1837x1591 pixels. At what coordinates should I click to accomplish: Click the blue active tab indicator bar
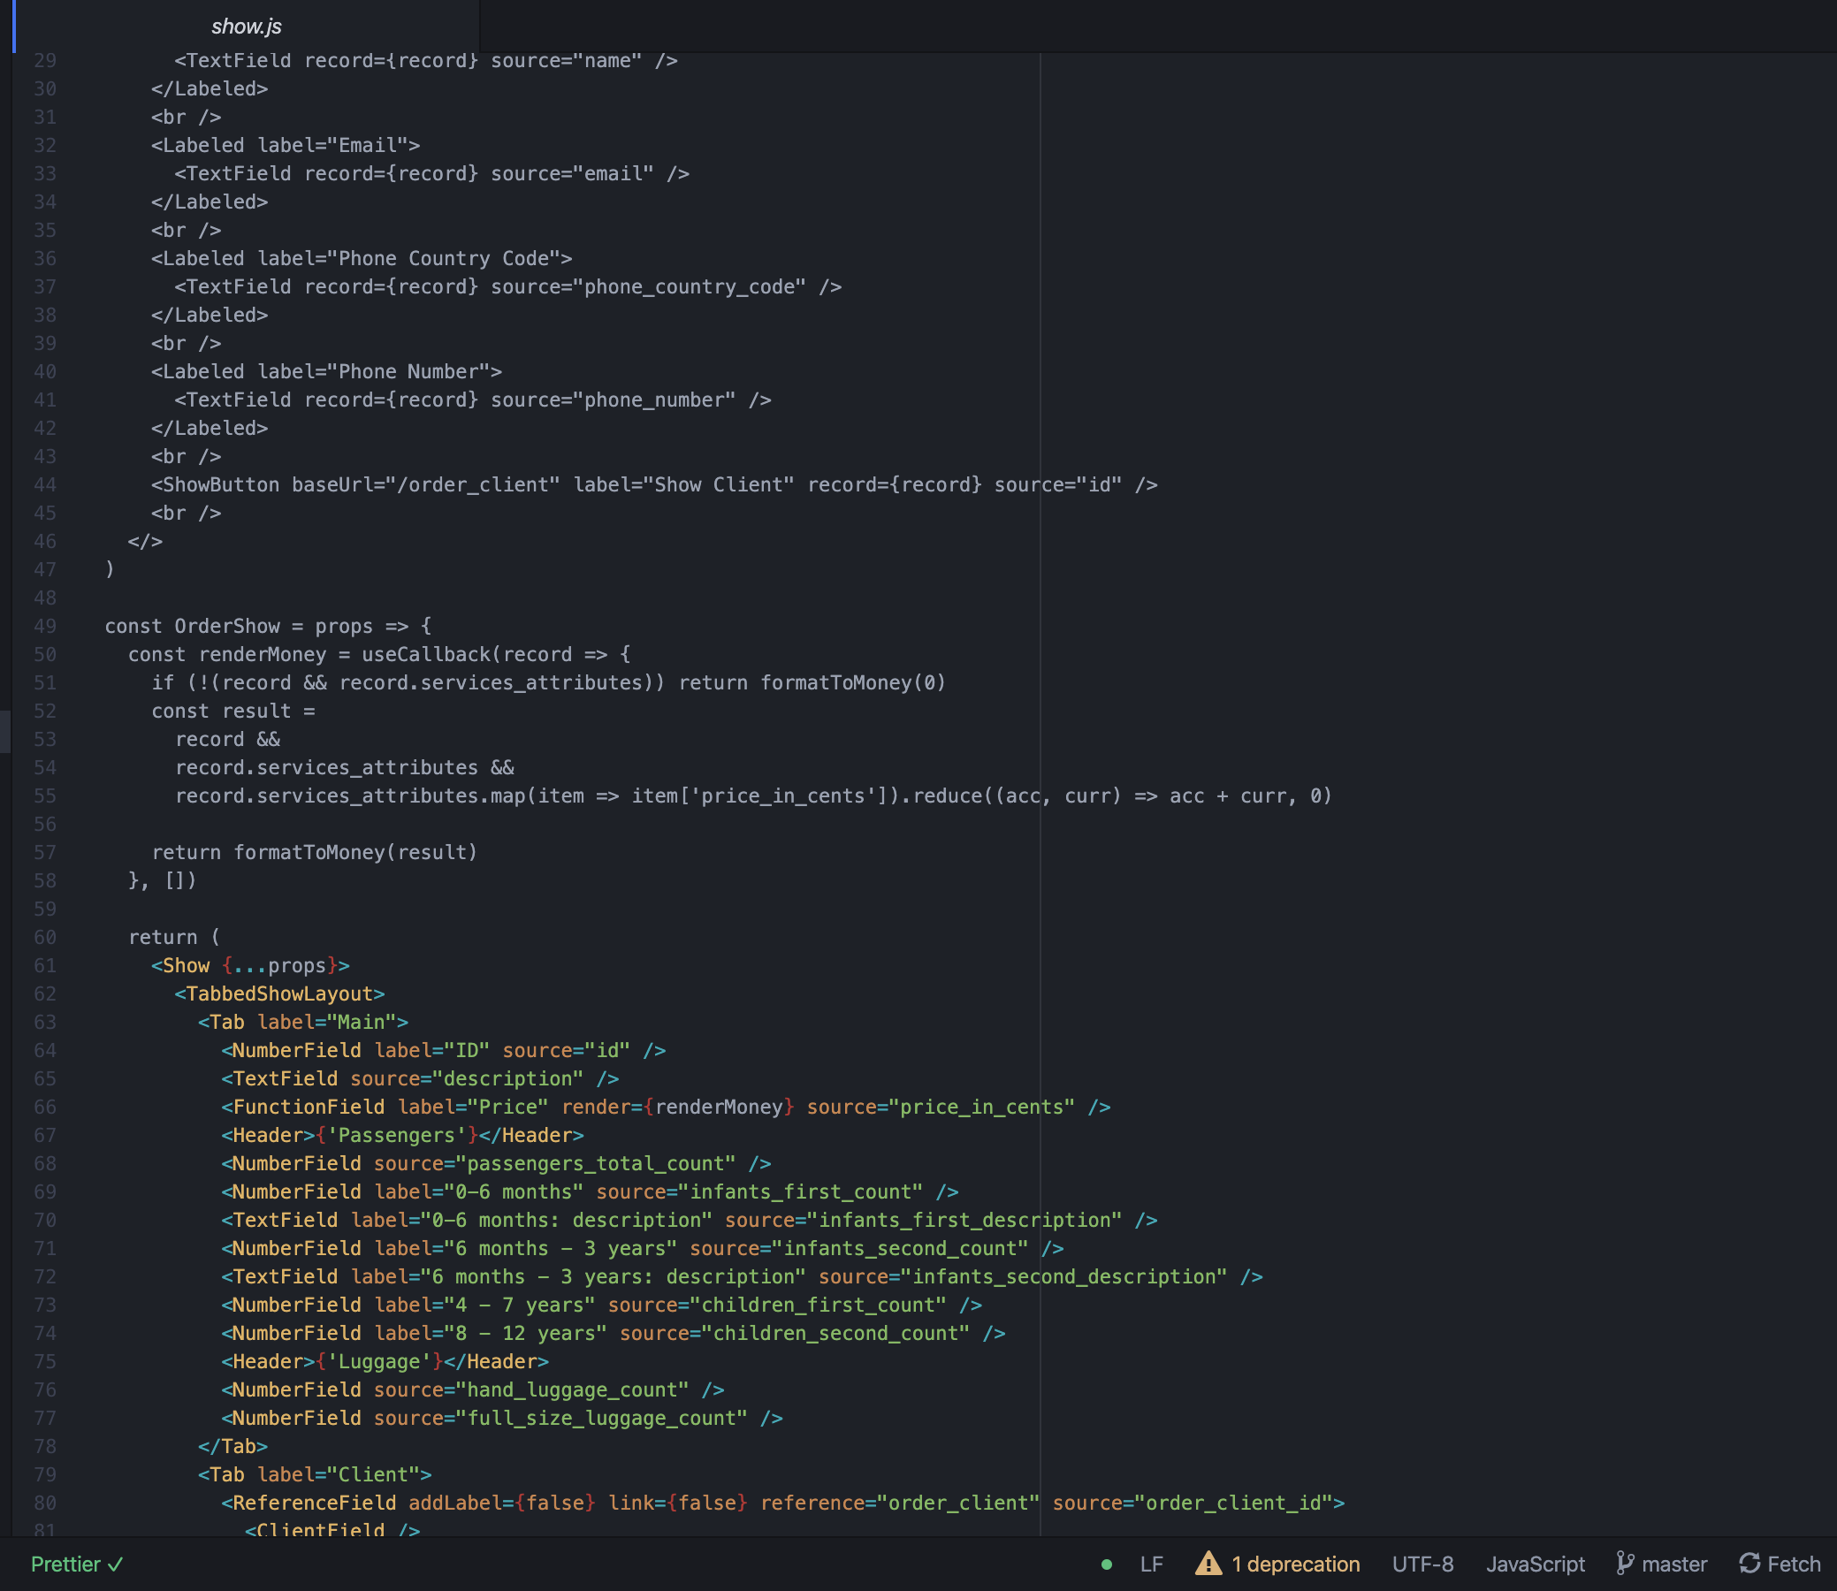click(x=14, y=27)
